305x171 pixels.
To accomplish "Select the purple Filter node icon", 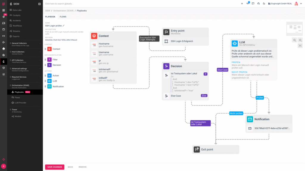I will pyautogui.click(x=49, y=60).
